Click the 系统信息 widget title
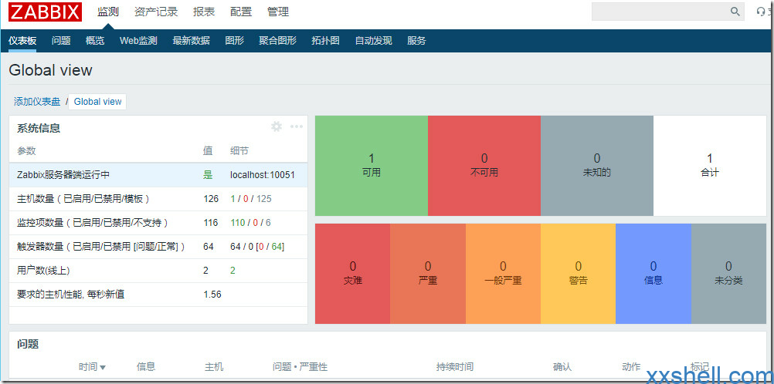The width and height of the screenshot is (774, 384). pos(39,129)
